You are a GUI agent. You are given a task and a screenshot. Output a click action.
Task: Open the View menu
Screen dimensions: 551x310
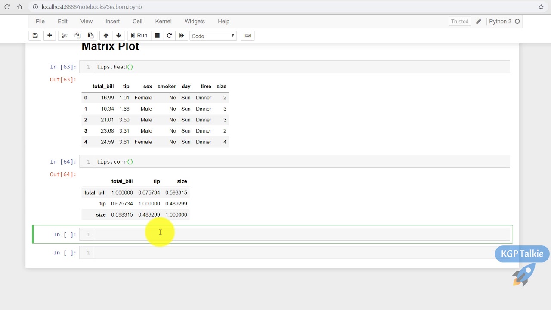click(x=86, y=21)
